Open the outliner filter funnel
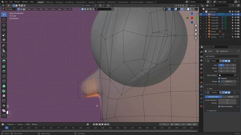This screenshot has height=135, width=241. tap(233, 6)
